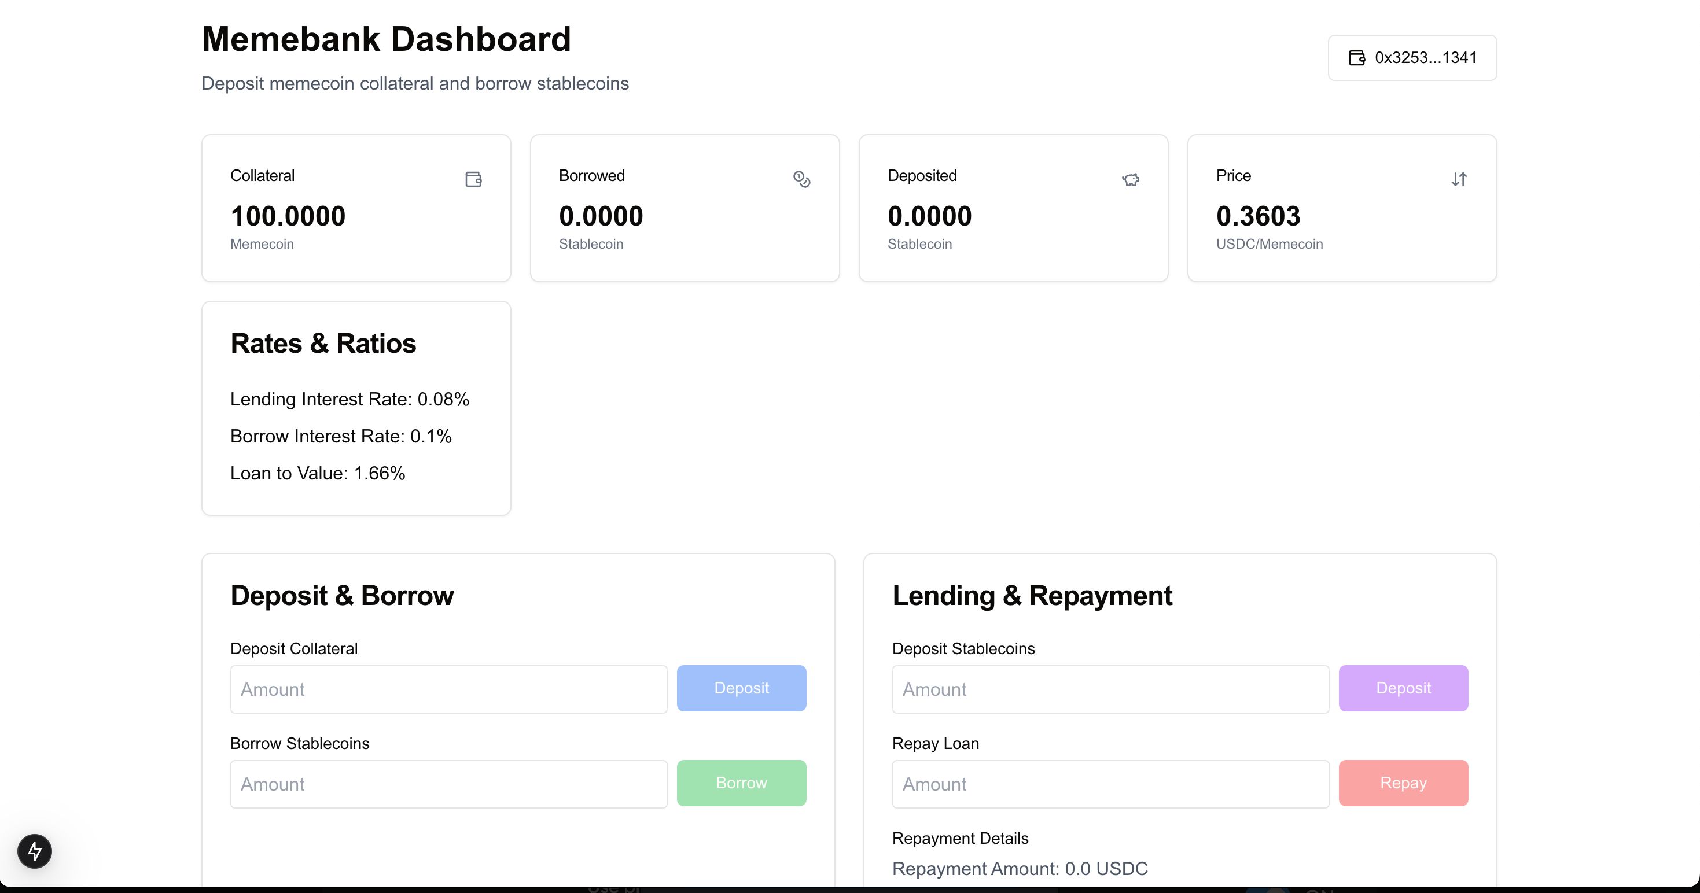Viewport: 1700px width, 893px height.
Task: Click the wallet address 0x3253...1341
Action: click(x=1414, y=57)
